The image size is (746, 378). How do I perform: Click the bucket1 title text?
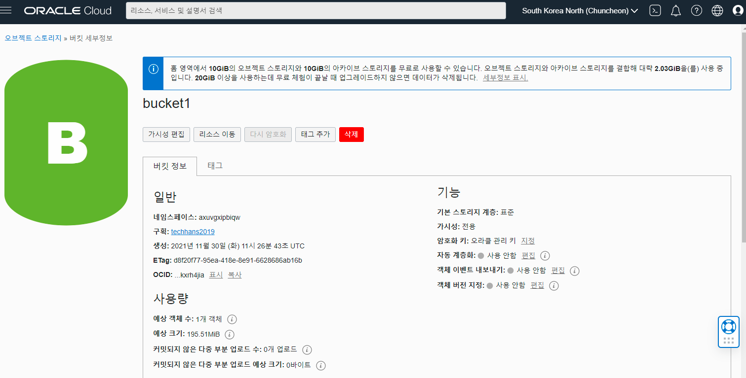[166, 104]
